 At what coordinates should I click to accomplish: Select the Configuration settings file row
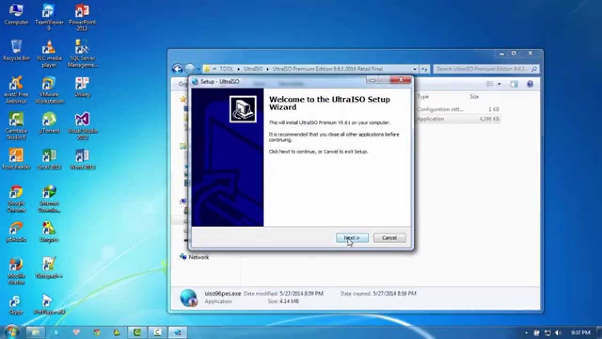pyautogui.click(x=458, y=109)
